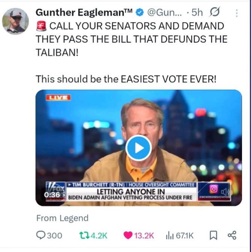Click the reply comment icon

click(x=41, y=235)
